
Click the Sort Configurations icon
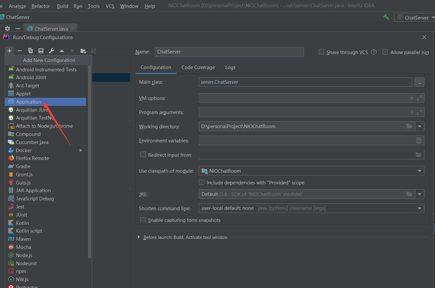[x=93, y=51]
